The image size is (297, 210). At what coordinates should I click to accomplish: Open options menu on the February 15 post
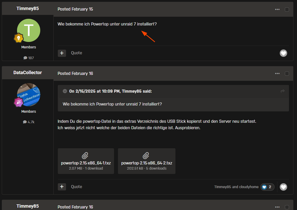277,9
